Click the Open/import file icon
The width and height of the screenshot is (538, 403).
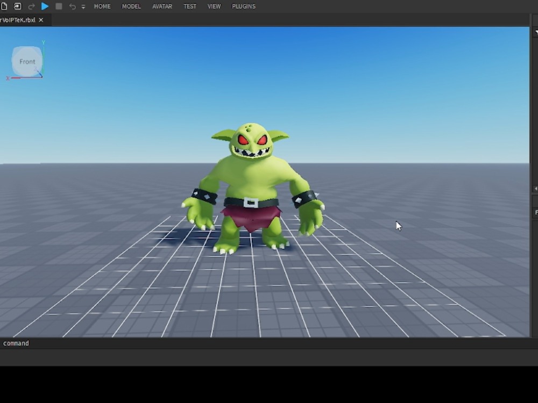(18, 6)
